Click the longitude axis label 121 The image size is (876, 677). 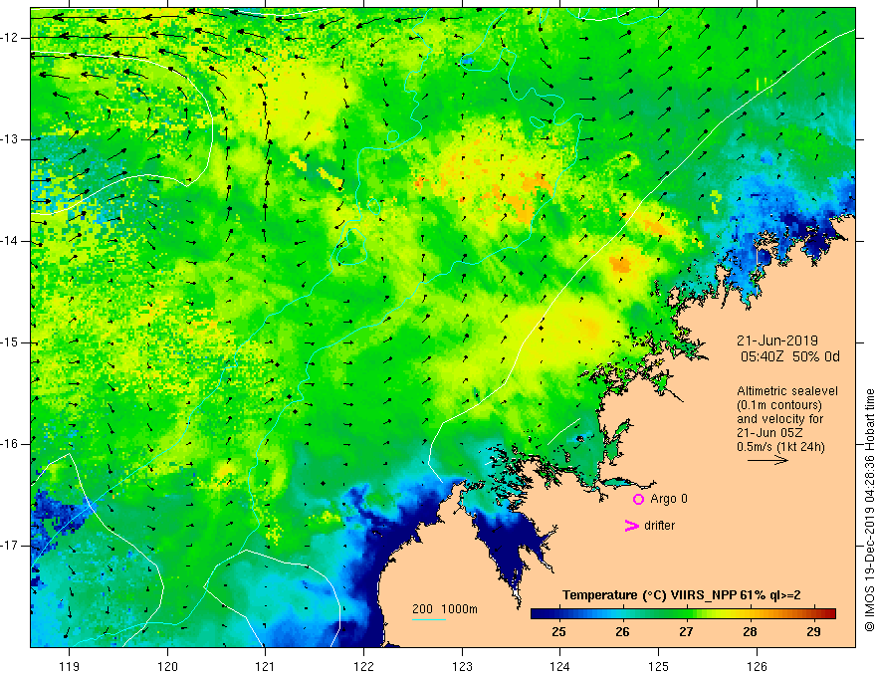coord(266,666)
